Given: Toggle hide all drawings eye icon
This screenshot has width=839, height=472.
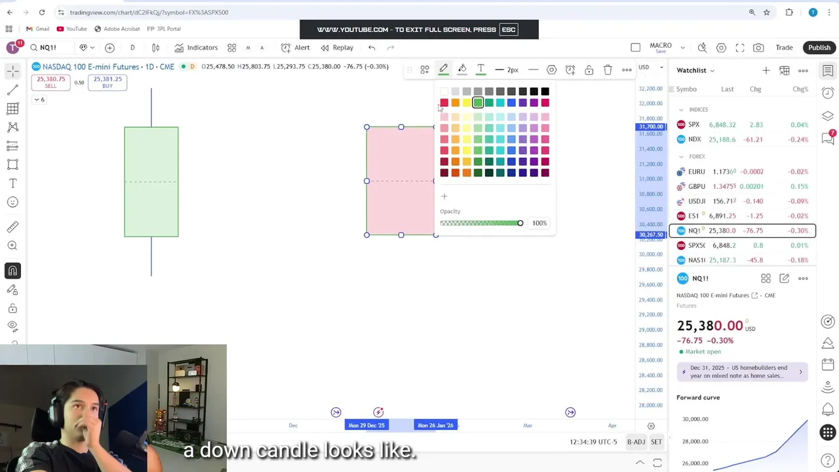Looking at the screenshot, I should (x=12, y=326).
